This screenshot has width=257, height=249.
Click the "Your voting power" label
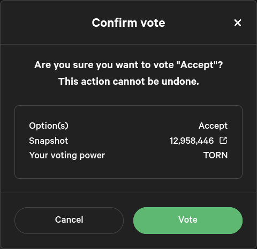[x=67, y=156]
